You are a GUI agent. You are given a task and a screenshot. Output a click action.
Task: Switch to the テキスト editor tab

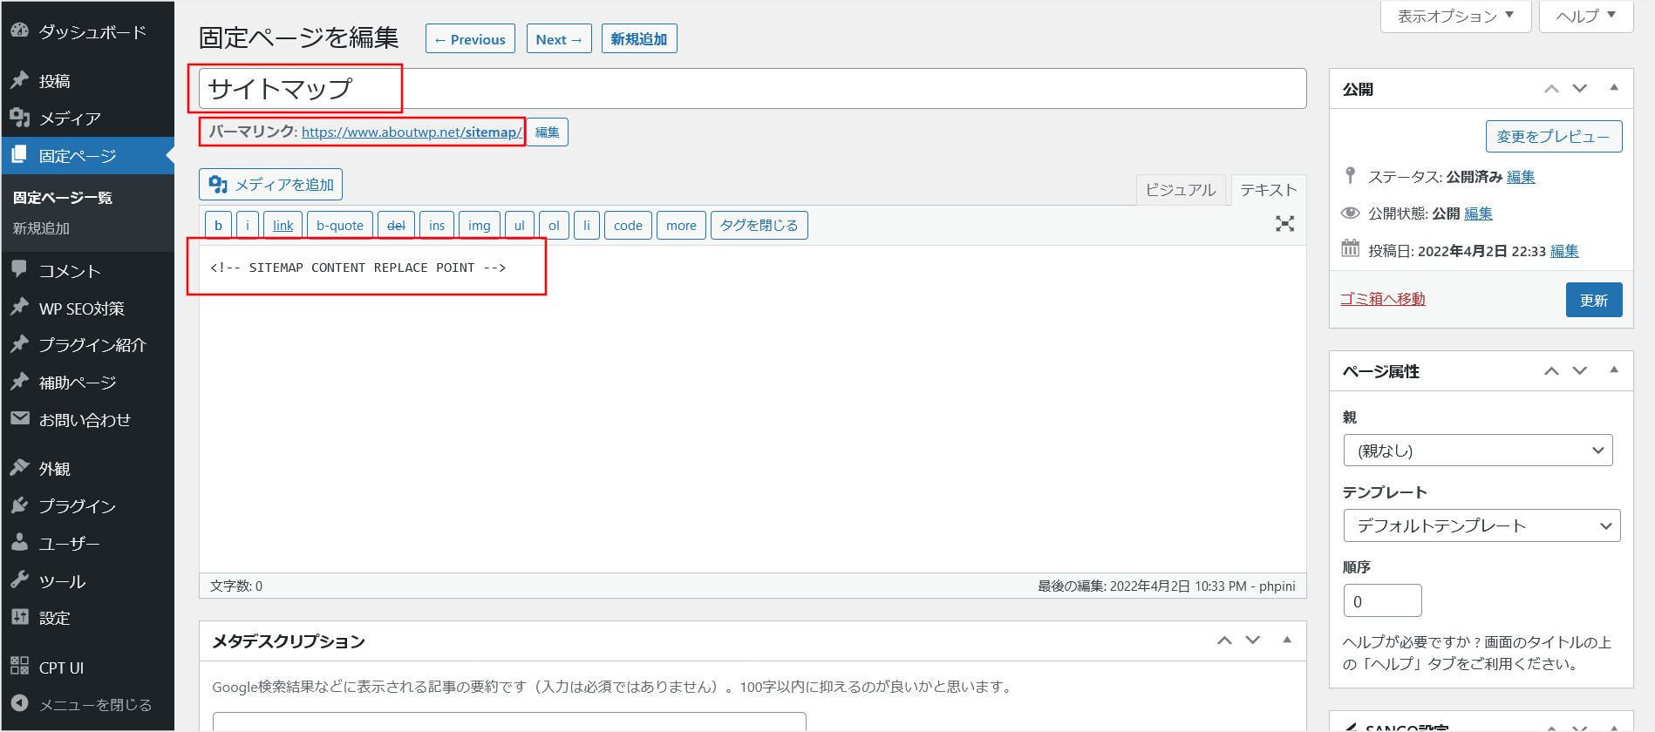pos(1268,190)
